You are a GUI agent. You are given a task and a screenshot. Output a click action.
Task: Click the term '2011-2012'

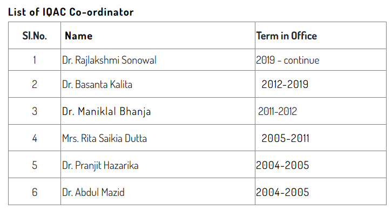click(278, 111)
